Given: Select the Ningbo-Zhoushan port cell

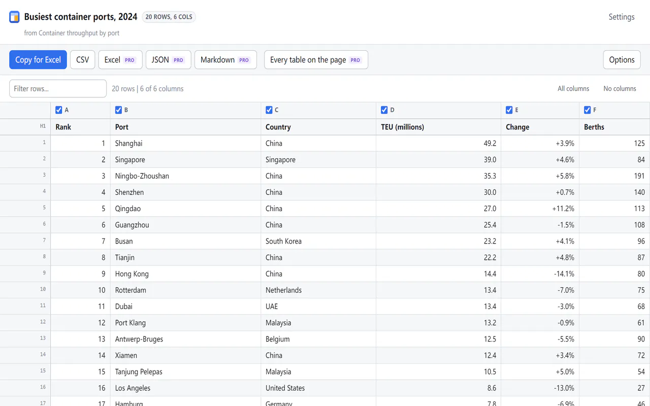Looking at the screenshot, I should (185, 176).
